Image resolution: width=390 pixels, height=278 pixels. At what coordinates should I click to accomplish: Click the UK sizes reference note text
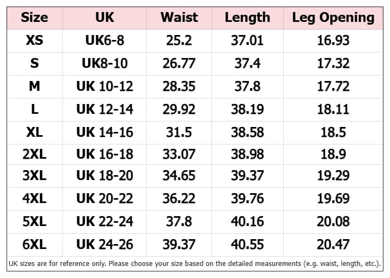(x=195, y=264)
